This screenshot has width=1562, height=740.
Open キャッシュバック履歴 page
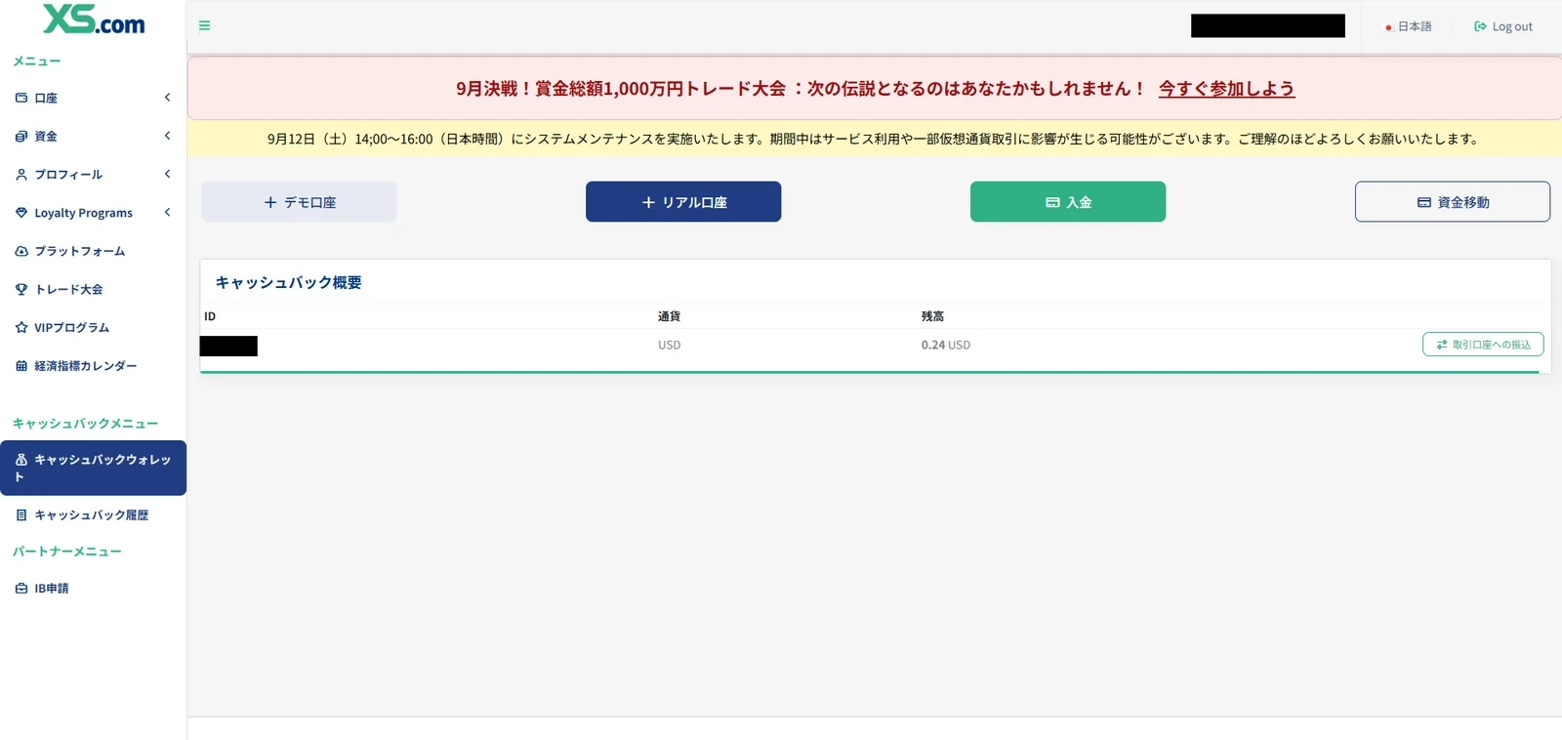(x=93, y=514)
